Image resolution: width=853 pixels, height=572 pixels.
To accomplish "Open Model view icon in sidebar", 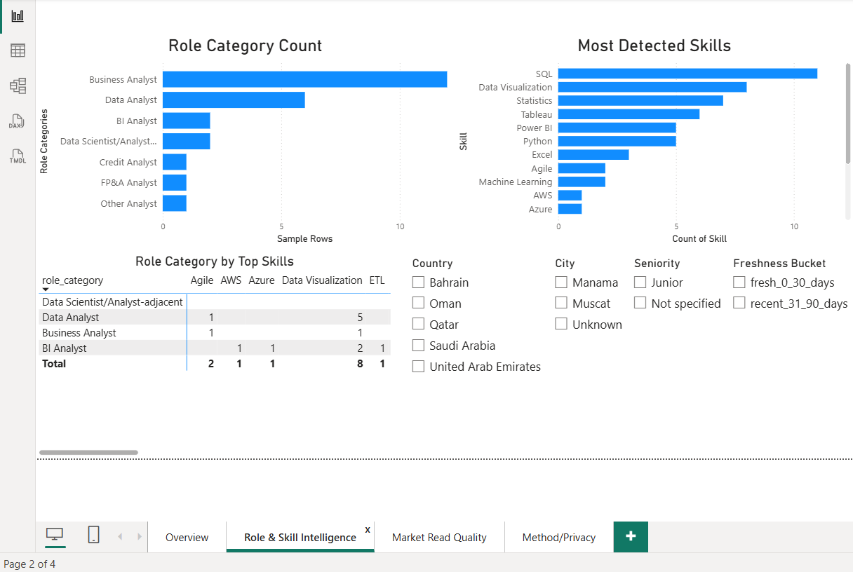I will (x=18, y=86).
